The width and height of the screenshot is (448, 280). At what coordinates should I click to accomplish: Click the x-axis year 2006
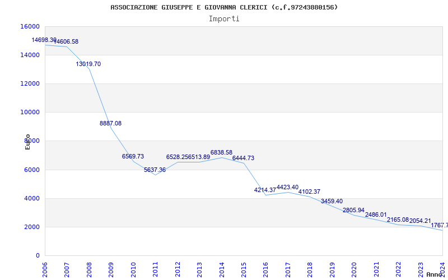(45, 269)
